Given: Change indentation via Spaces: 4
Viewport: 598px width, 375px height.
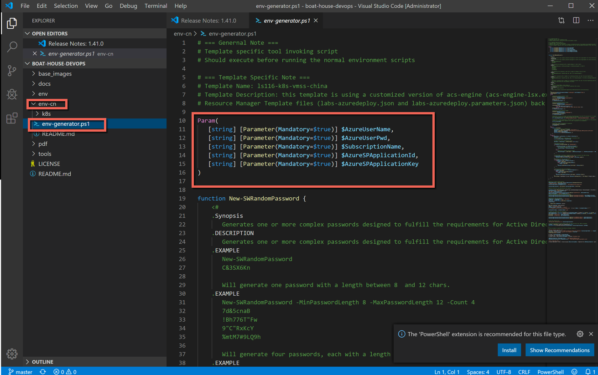Looking at the screenshot, I should coord(478,371).
